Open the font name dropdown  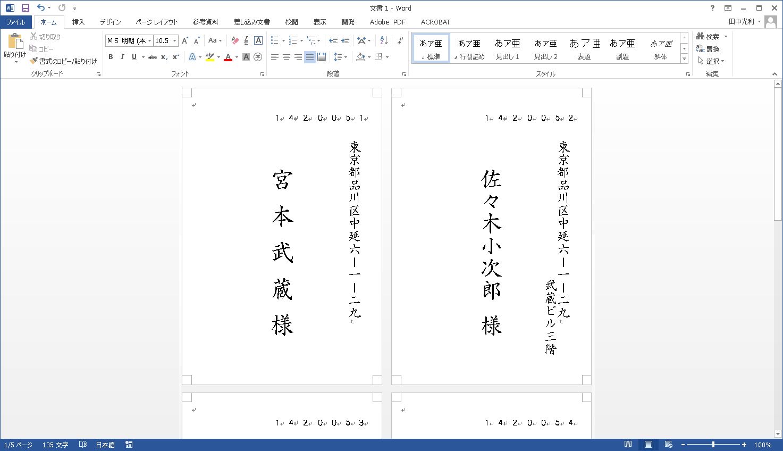pyautogui.click(x=150, y=40)
